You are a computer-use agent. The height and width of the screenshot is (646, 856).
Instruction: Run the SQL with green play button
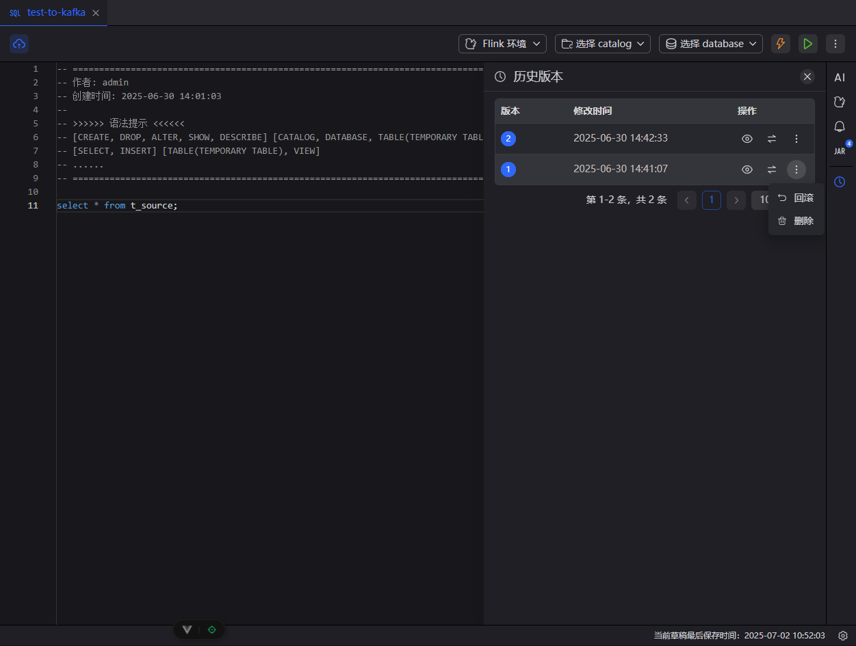[808, 44]
